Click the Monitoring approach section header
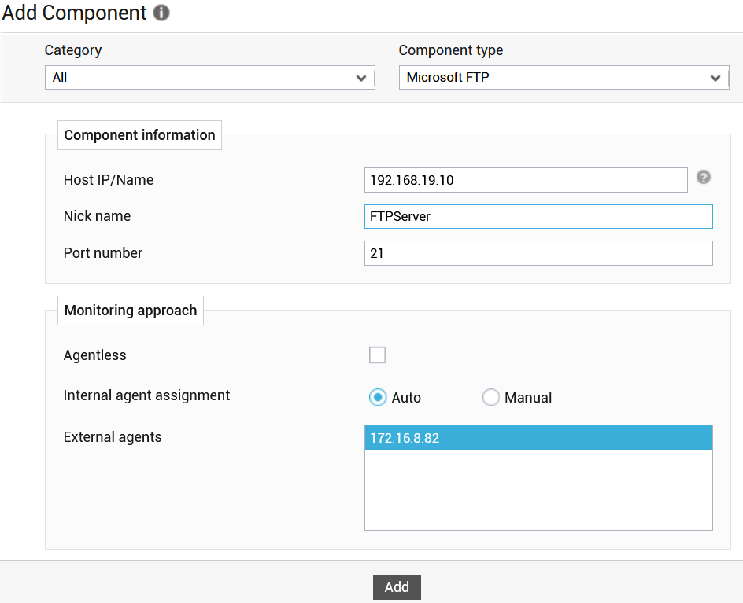The image size is (743, 603). coord(131,311)
